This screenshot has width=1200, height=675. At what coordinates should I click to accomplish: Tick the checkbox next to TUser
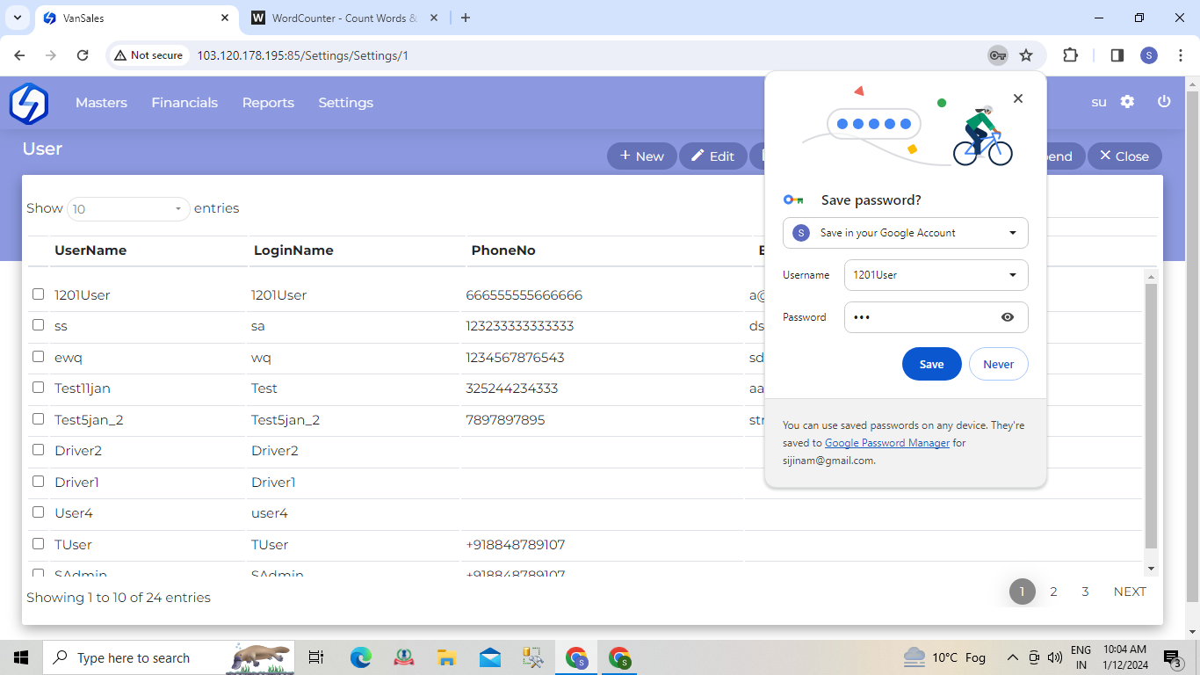click(x=38, y=544)
